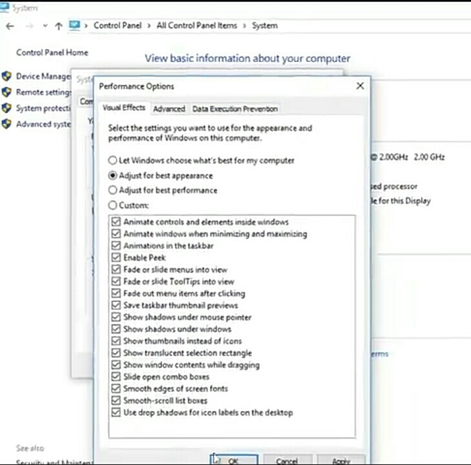Open recent locations dropdown chevron
Viewport: 471px width, 465px height.
click(45, 26)
